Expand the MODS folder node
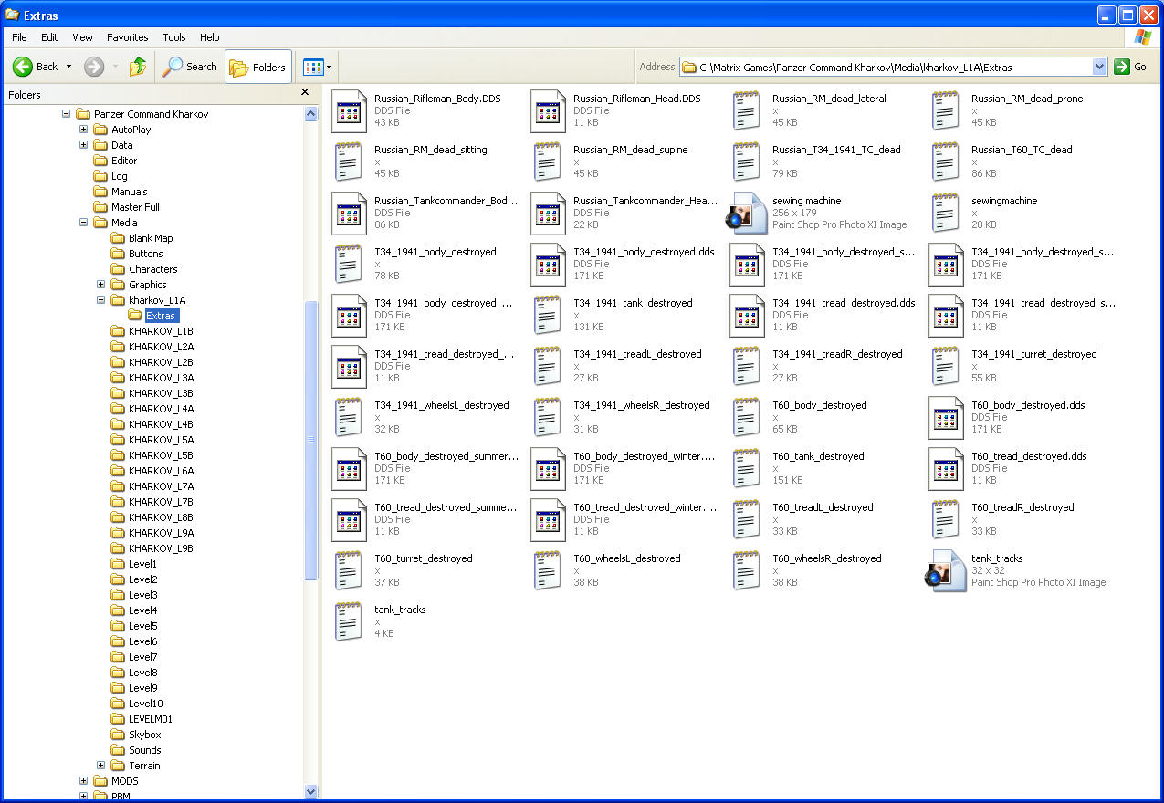The height and width of the screenshot is (803, 1164). (83, 781)
